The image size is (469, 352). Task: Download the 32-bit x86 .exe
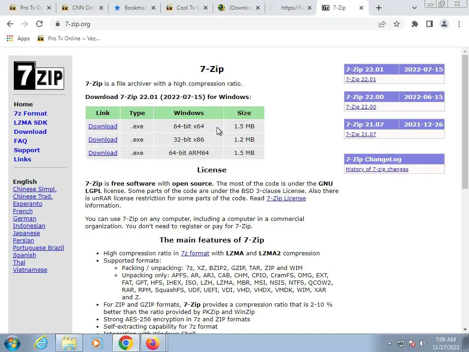point(103,139)
